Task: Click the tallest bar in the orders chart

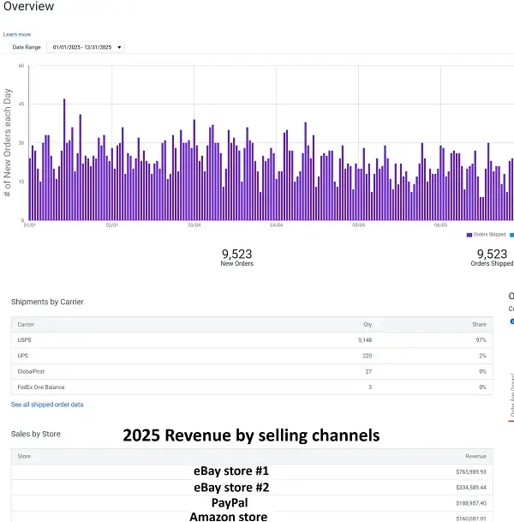Action: point(64,159)
